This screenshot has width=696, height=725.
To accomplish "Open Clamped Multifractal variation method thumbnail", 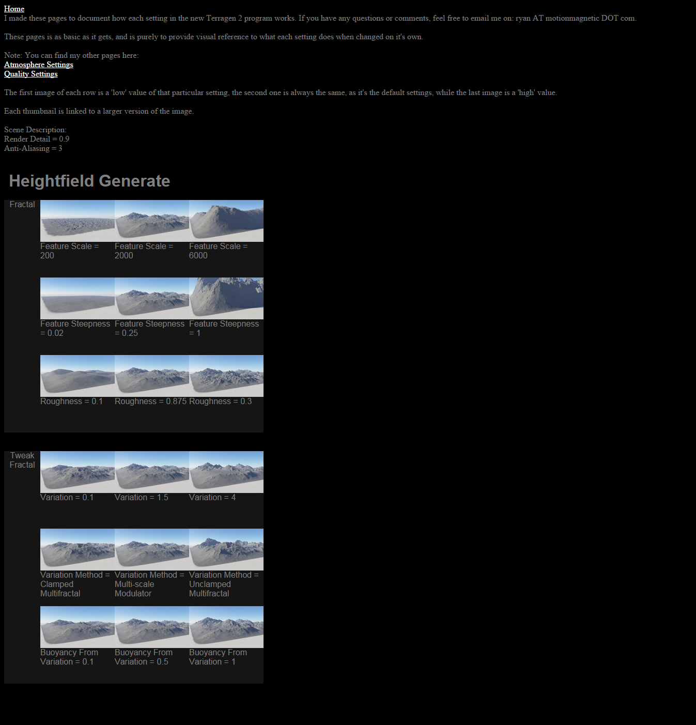I will (78, 549).
